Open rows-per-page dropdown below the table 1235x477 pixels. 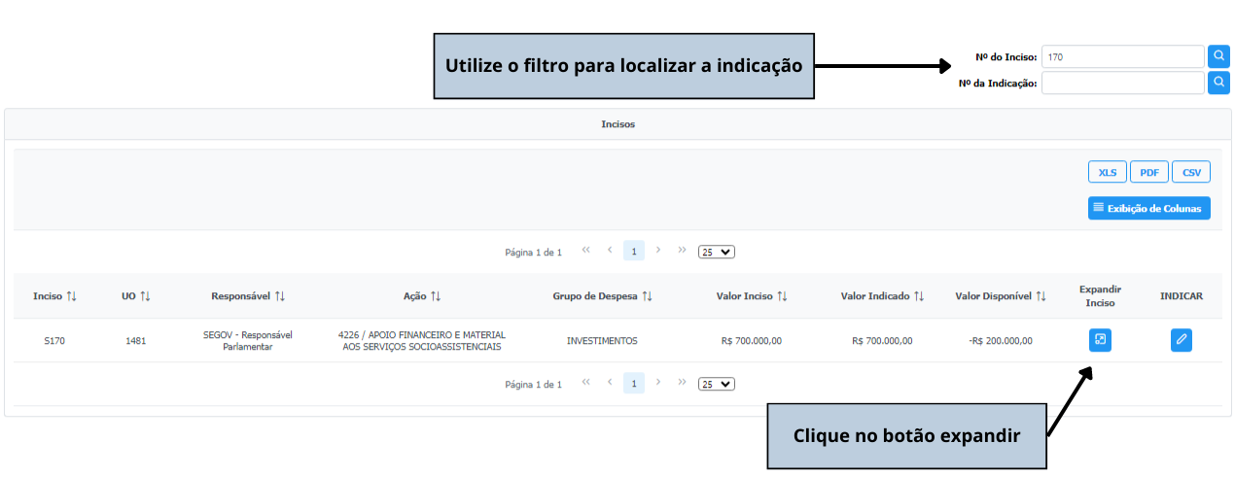coord(717,384)
